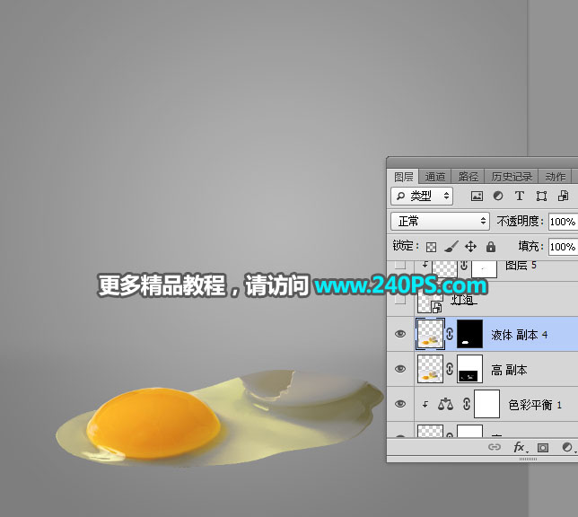Filter layers by smart object icon
The width and height of the screenshot is (578, 517).
pos(563,197)
